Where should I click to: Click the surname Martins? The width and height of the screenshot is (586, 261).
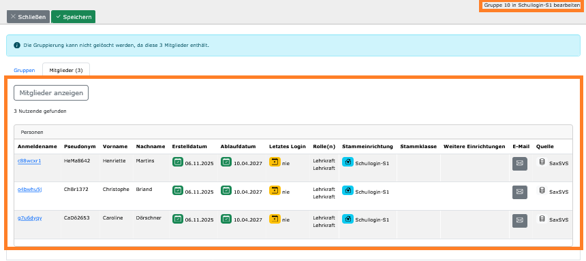[145, 161]
